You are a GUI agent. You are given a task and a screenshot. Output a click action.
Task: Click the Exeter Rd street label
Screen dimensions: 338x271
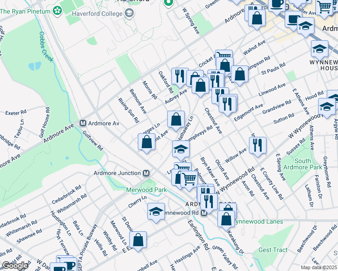point(16,112)
